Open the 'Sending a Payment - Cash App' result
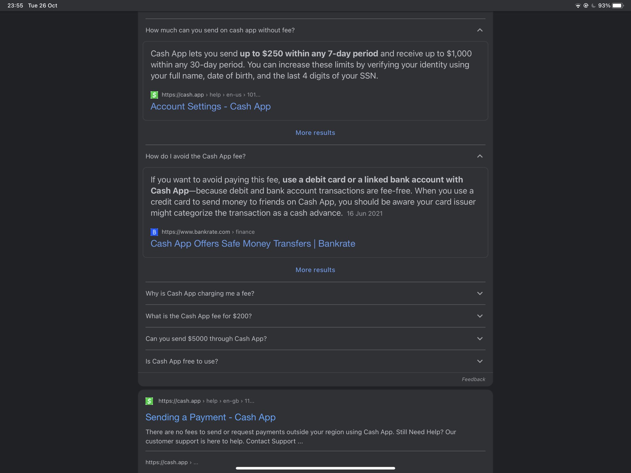Screen dimensions: 631x473 point(210,417)
